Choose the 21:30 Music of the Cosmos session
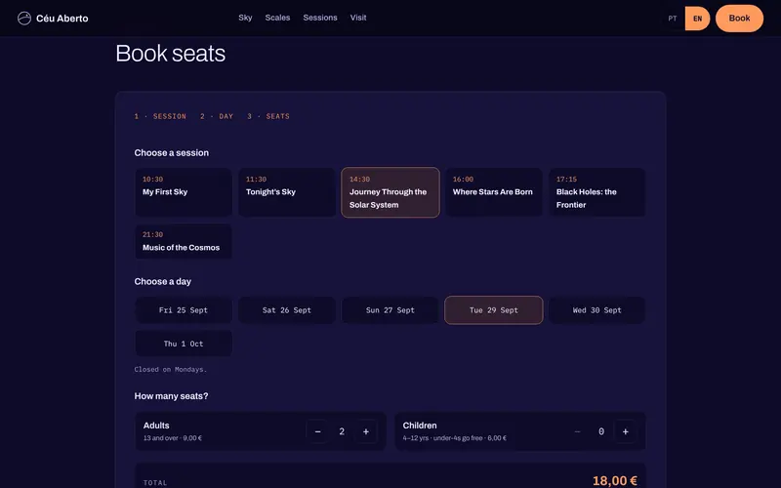 click(x=184, y=241)
